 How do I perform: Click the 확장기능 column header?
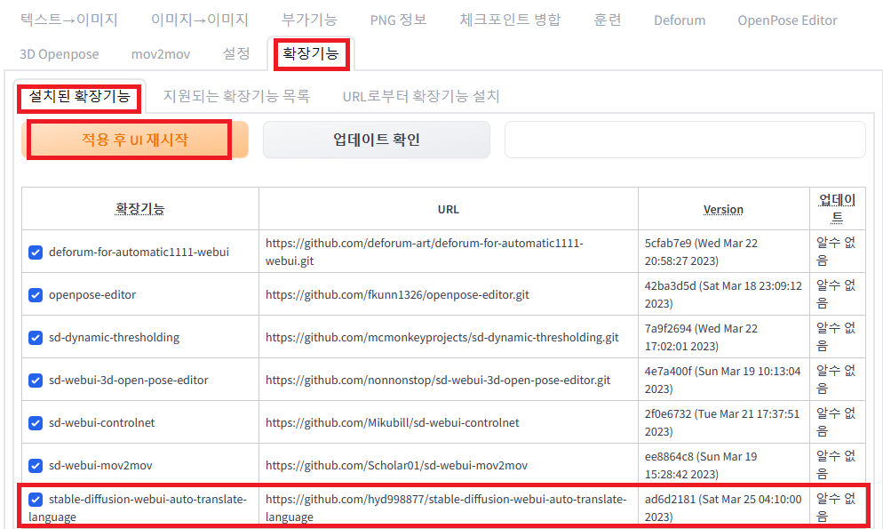(139, 209)
